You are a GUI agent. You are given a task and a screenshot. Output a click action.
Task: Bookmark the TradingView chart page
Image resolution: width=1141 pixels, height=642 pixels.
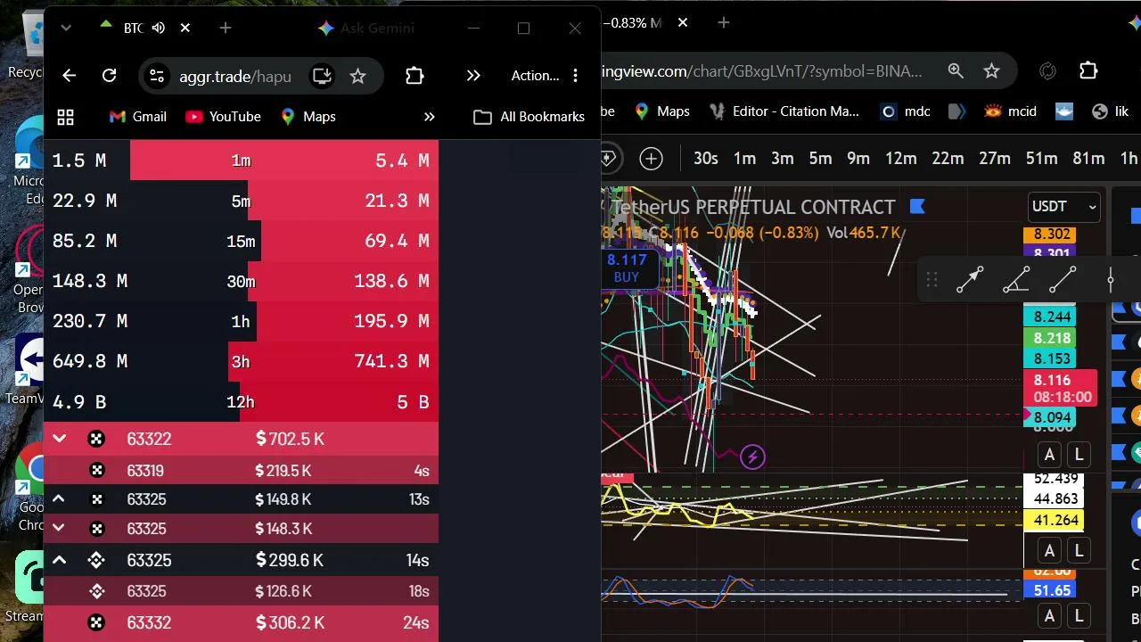[991, 70]
